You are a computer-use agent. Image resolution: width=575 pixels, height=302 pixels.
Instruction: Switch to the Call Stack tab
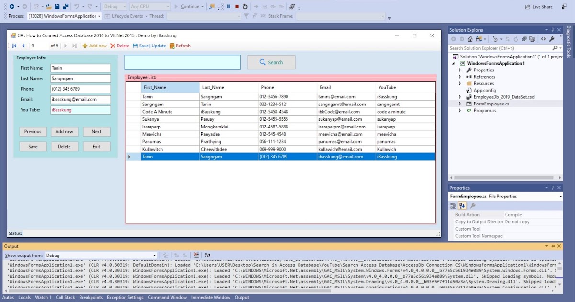coord(65,297)
